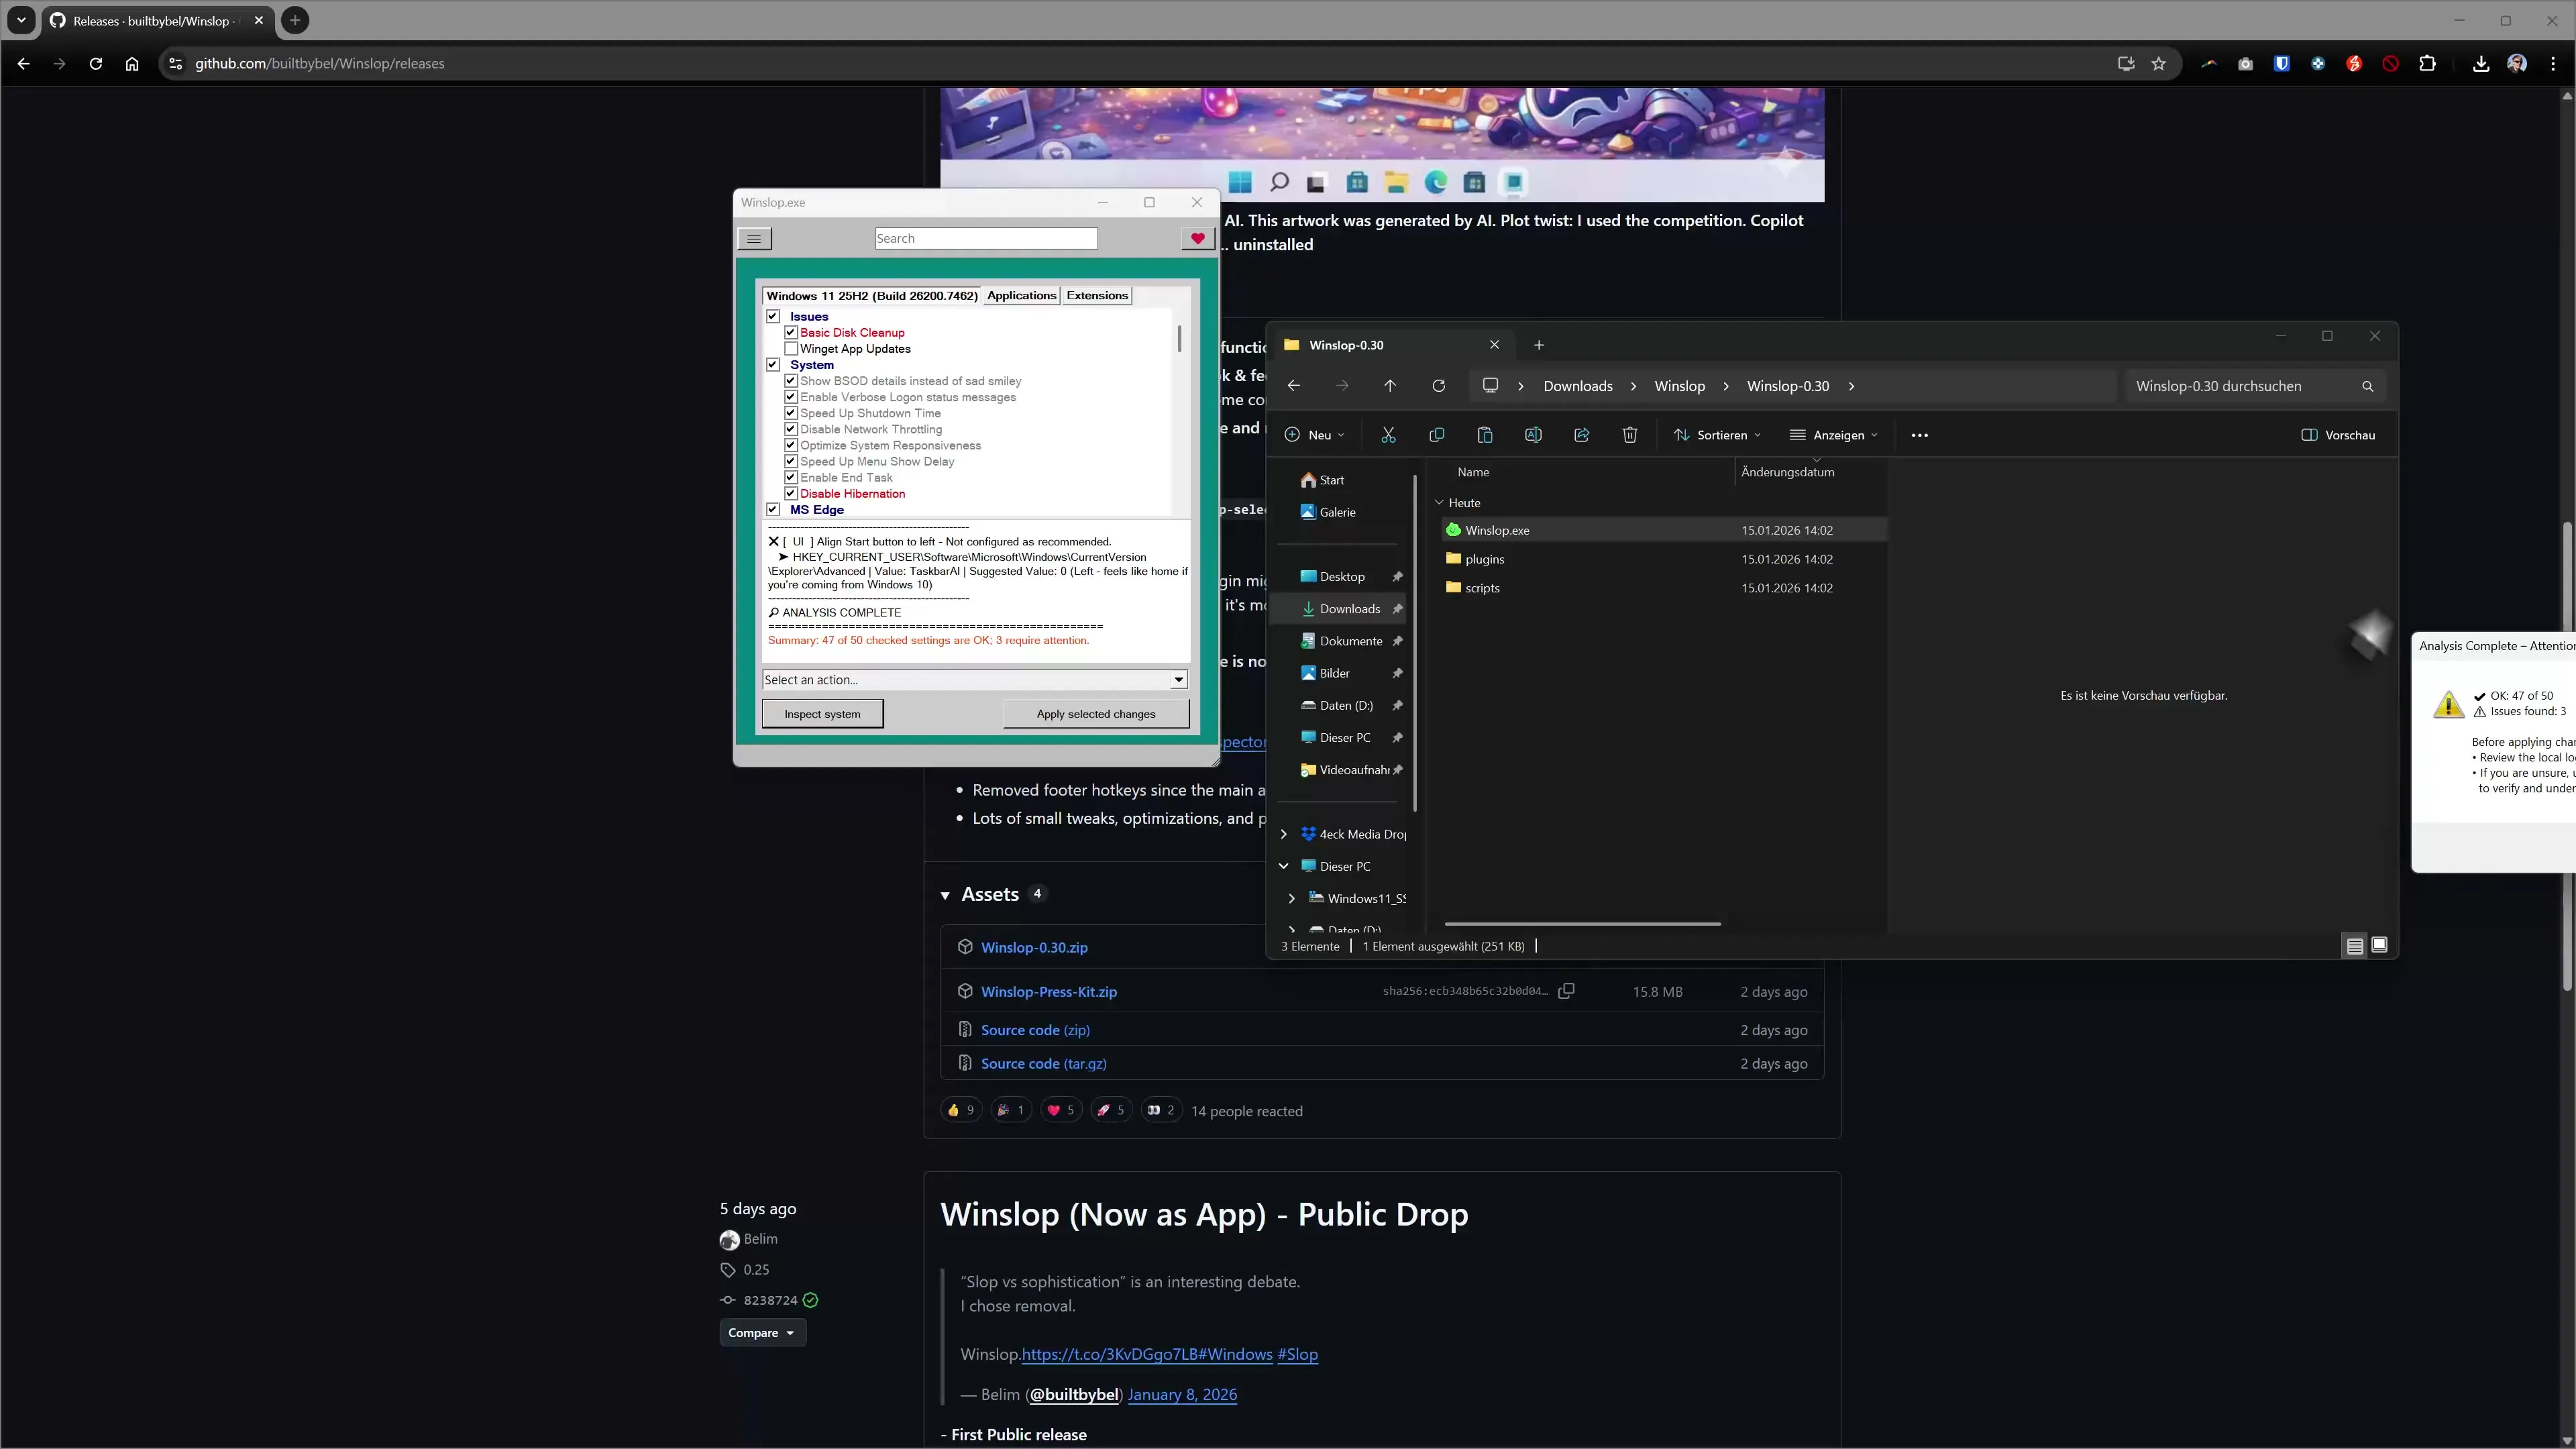The width and height of the screenshot is (2576, 1449).
Task: Uncheck Enable End Task option
Action: tap(791, 477)
